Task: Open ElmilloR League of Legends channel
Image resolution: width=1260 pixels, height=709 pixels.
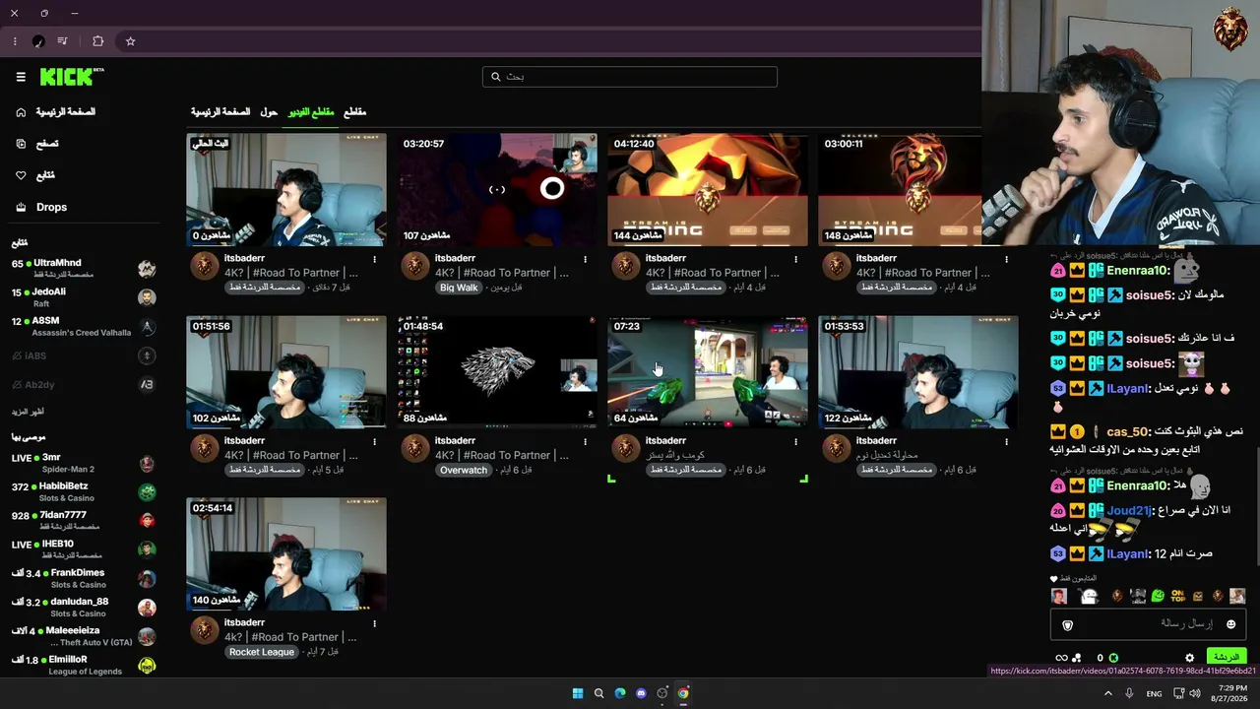Action: click(84, 665)
